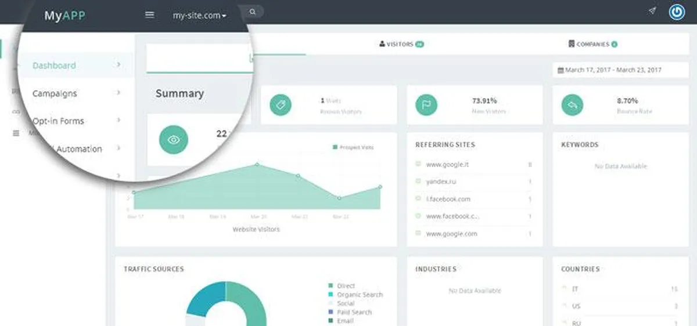Image resolution: width=697 pixels, height=326 pixels.
Task: Toggle Paid Search legend entry
Action: [350, 312]
